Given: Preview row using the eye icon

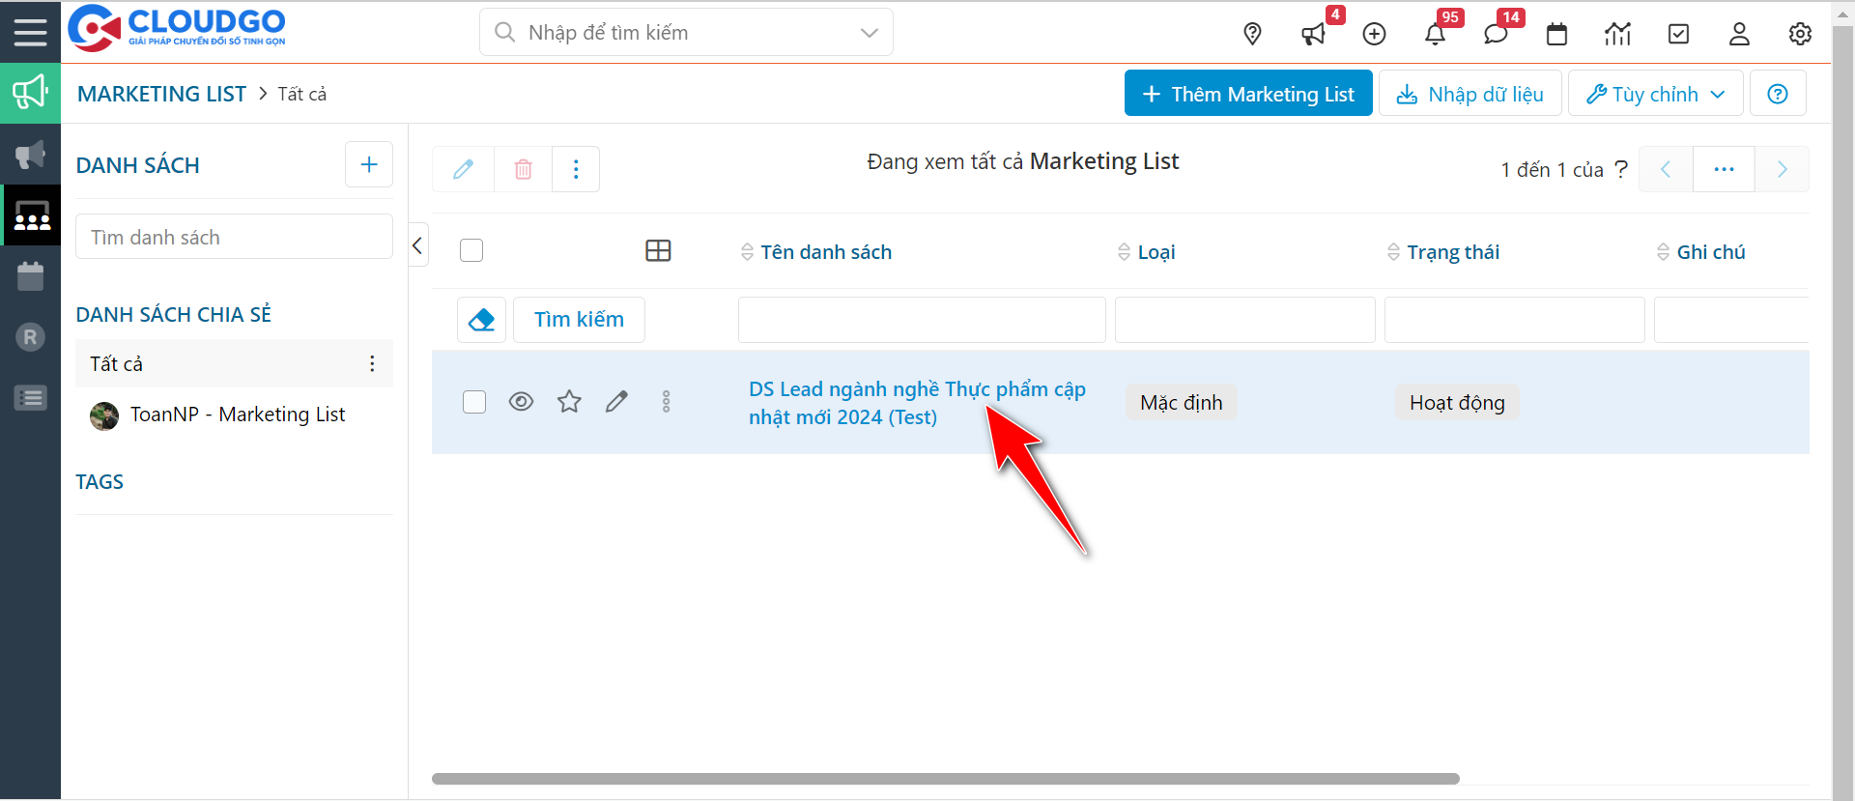Looking at the screenshot, I should coord(521,402).
